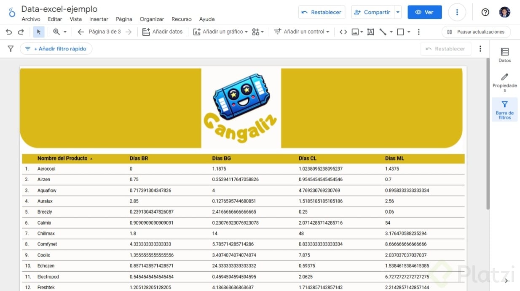Image resolution: width=520 pixels, height=291 pixels.
Task: Open help question mark icon
Action: tap(485, 12)
